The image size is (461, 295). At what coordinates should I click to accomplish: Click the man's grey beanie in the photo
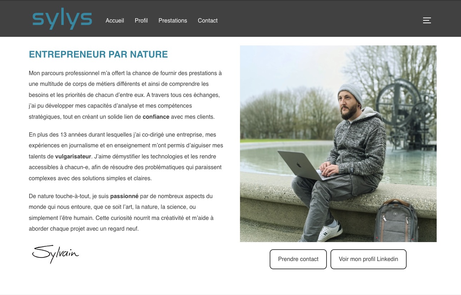pyautogui.click(x=350, y=93)
